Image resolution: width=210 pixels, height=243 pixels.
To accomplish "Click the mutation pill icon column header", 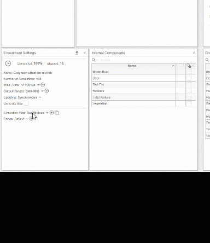I will point(189,66).
